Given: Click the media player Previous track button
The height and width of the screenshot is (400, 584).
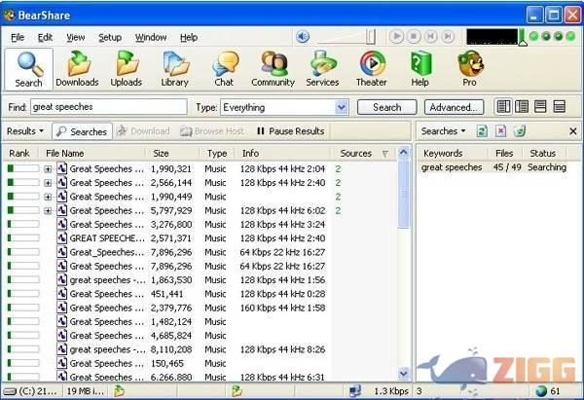Looking at the screenshot, I should [x=430, y=37].
